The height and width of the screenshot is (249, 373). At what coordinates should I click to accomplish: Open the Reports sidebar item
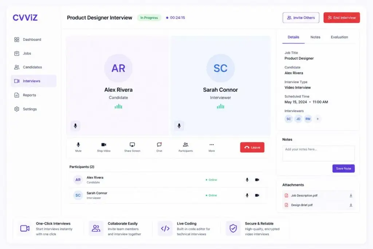[x=33, y=95]
